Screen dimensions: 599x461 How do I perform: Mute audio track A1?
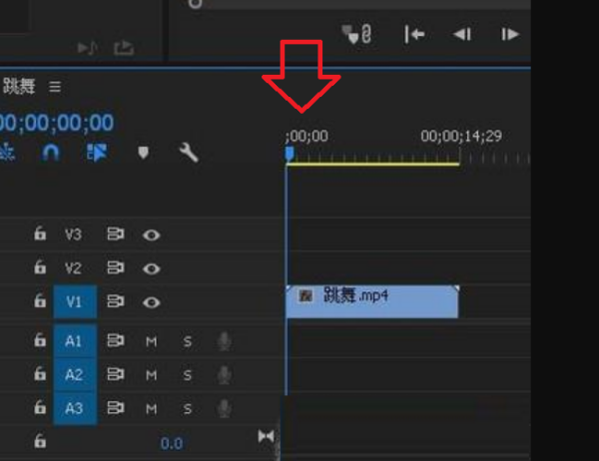click(x=152, y=342)
